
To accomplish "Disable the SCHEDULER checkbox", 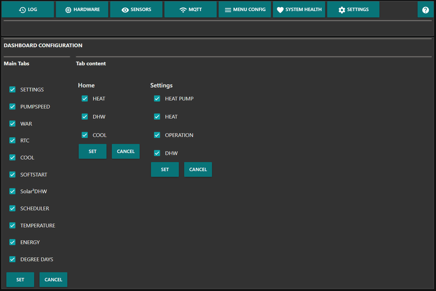I will (12, 208).
